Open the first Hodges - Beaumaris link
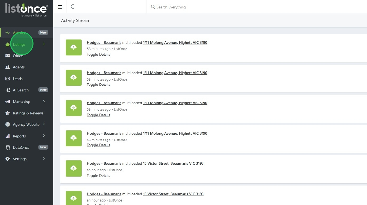 click(x=104, y=43)
